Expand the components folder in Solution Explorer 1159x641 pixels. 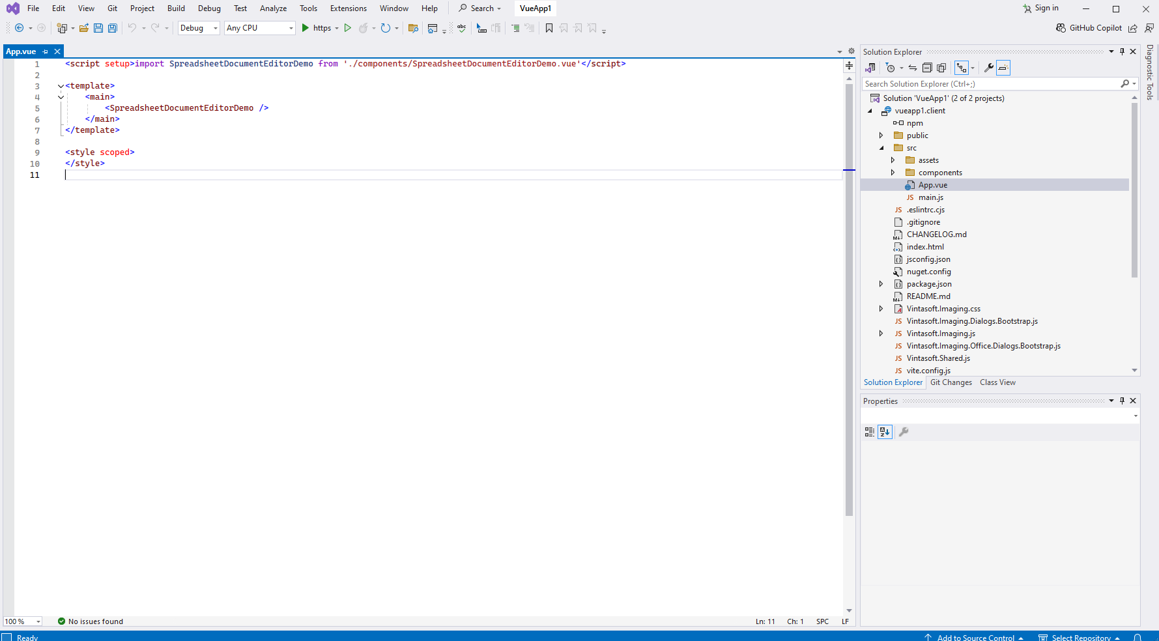[x=893, y=173]
